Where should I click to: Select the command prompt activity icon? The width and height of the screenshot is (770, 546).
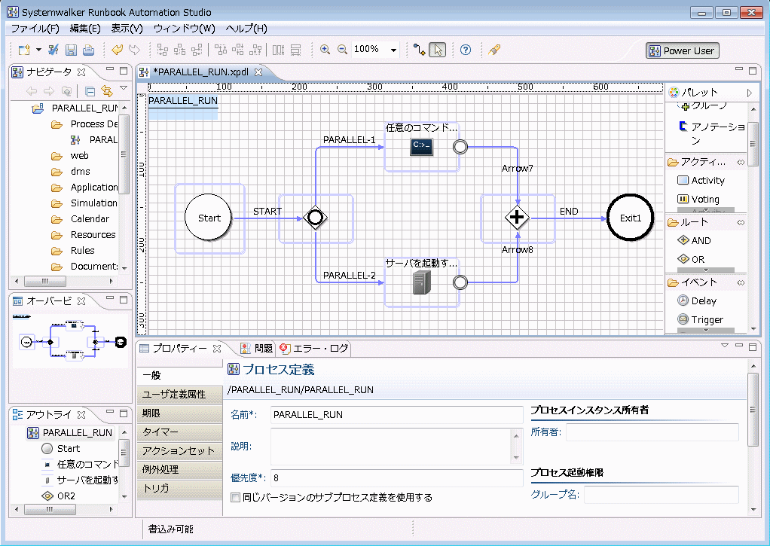421,146
